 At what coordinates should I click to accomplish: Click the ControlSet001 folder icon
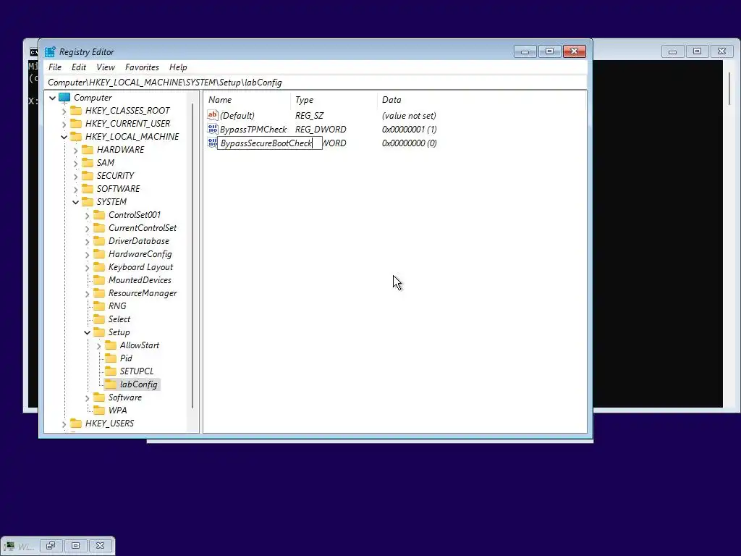point(99,215)
